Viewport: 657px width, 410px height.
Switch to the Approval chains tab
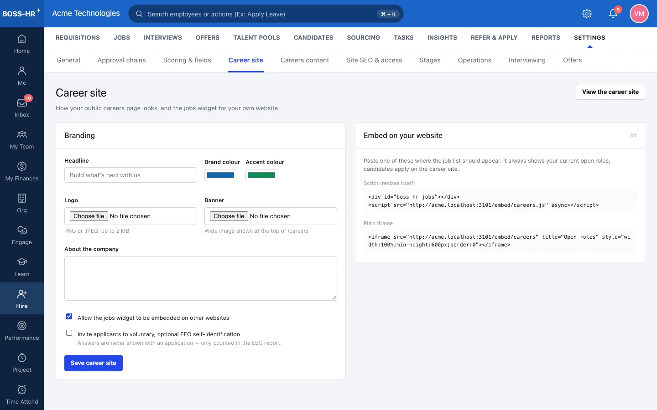[x=122, y=60]
